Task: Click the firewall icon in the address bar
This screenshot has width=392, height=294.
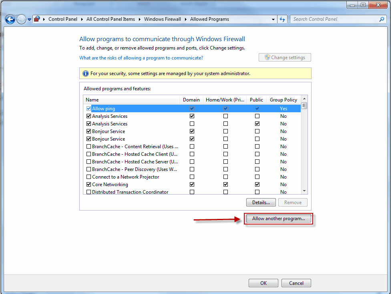Action: tap(37, 19)
